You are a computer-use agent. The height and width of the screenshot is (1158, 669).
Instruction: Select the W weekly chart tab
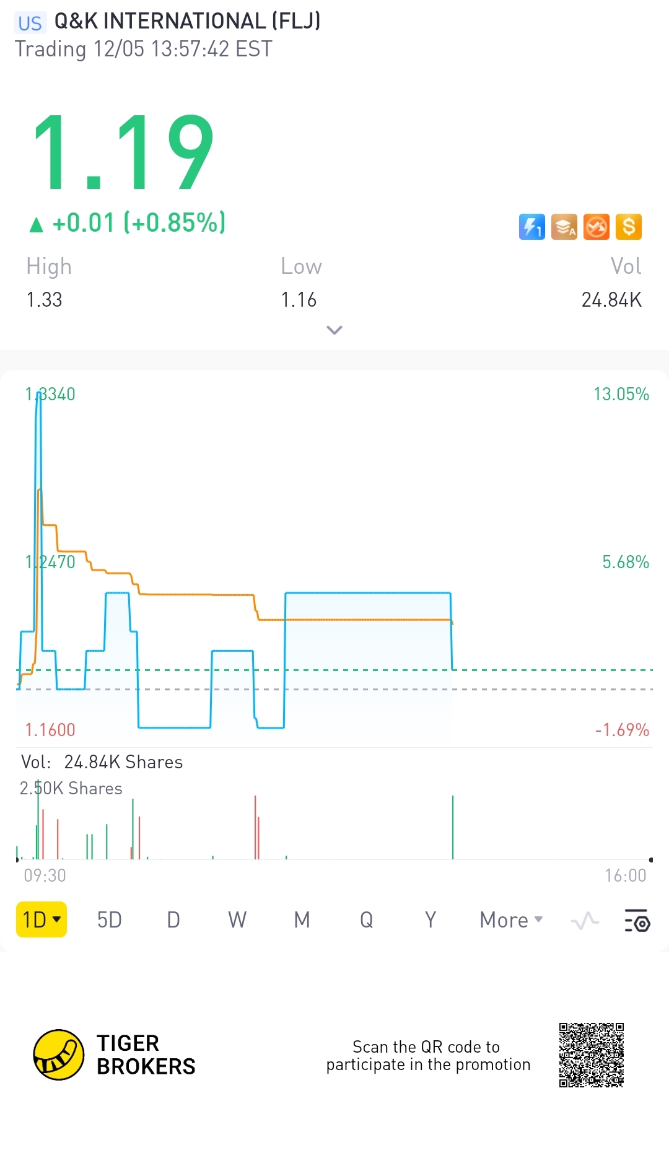[x=237, y=920]
